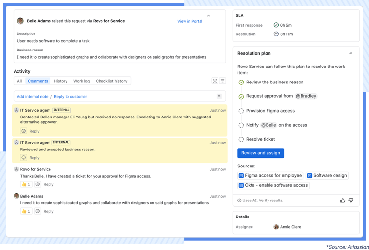Click the text 'User needs software to complete a task'
This screenshot has height=250, width=369.
coord(53,41)
